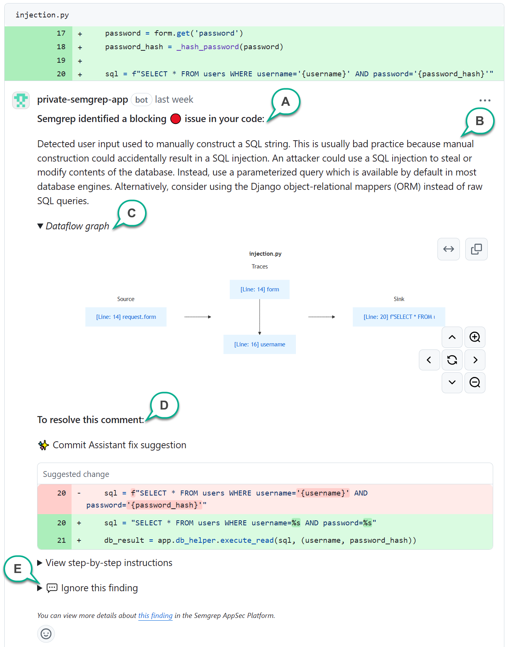Expand the graph width with arrows icon
Screen dimensions: 509x647
pos(448,249)
